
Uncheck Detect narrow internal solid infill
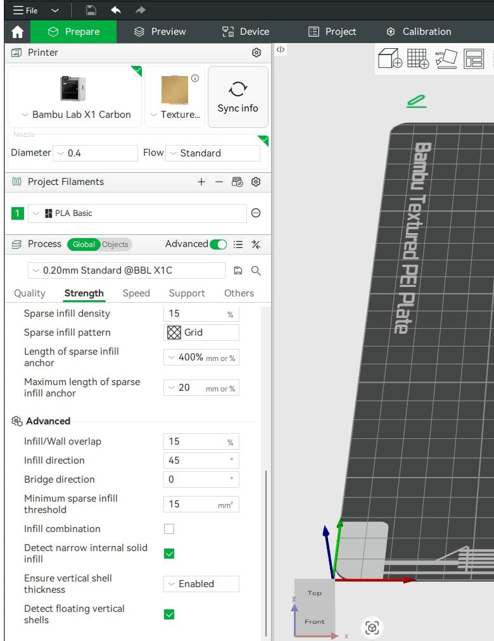[169, 554]
